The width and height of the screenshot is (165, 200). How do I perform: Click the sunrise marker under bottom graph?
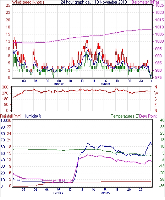58,192
